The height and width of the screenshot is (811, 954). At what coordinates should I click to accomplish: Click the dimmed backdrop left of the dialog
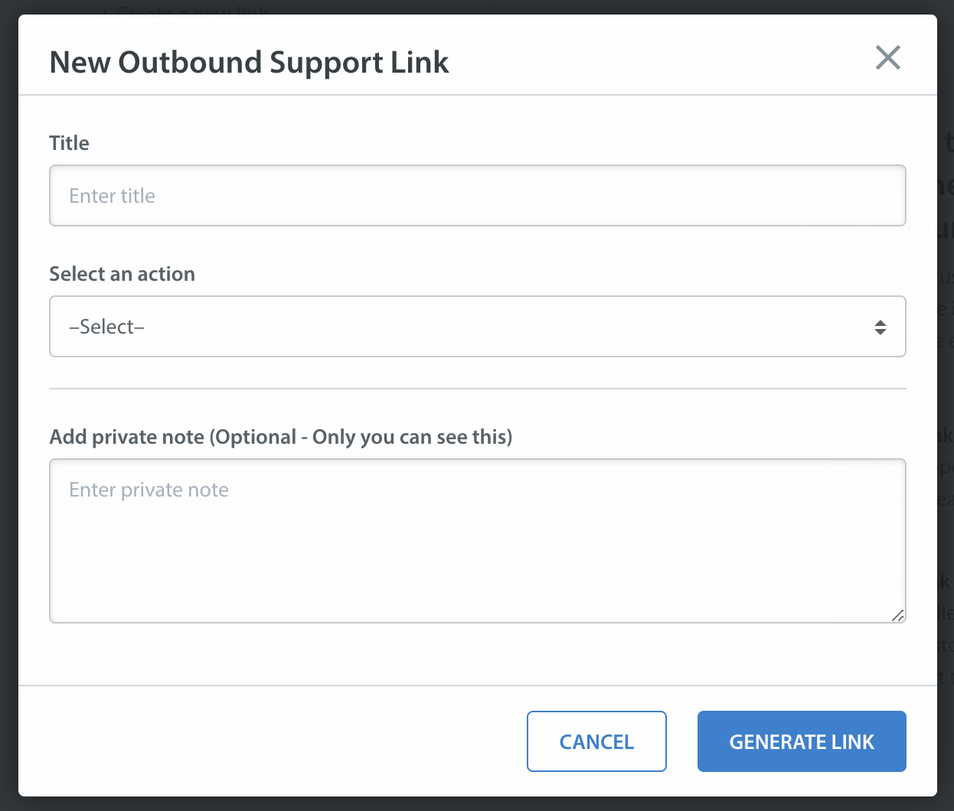click(x=8, y=405)
